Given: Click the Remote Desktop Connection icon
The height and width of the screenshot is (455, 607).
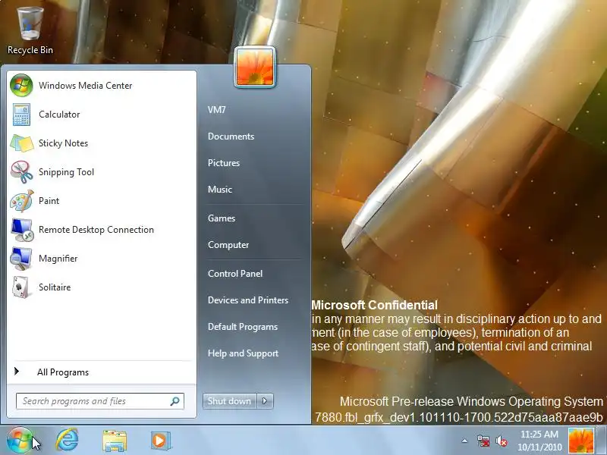Looking at the screenshot, I should (21, 230).
